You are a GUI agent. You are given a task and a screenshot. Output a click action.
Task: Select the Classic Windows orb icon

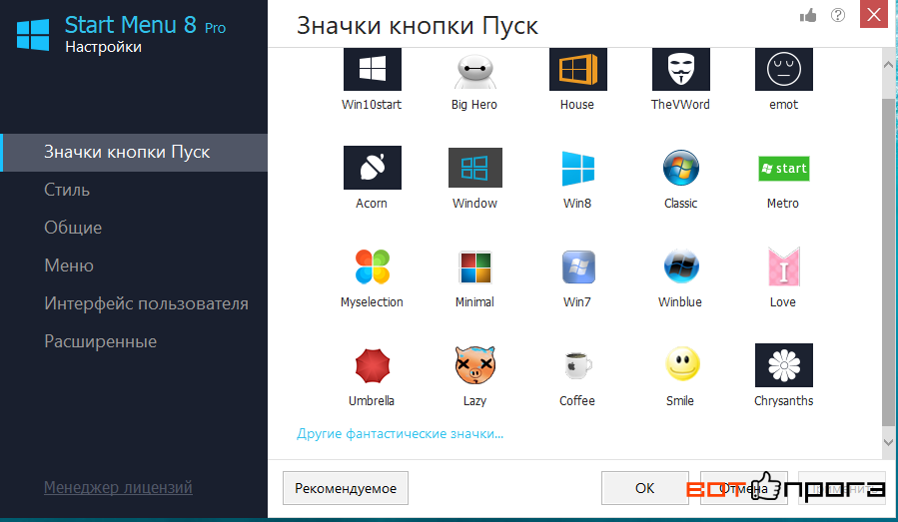point(681,168)
